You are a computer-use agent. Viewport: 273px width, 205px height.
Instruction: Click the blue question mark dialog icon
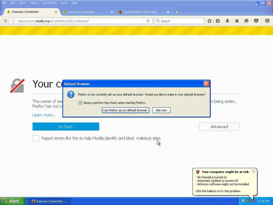(71, 94)
